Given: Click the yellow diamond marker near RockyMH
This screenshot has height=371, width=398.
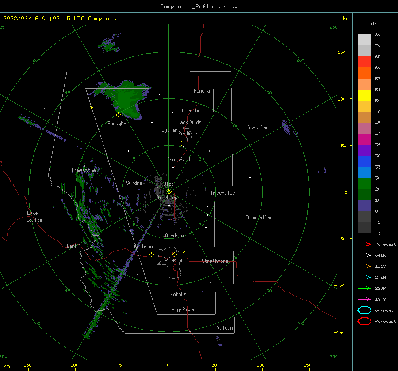Looking at the screenshot, I should click(118, 115).
